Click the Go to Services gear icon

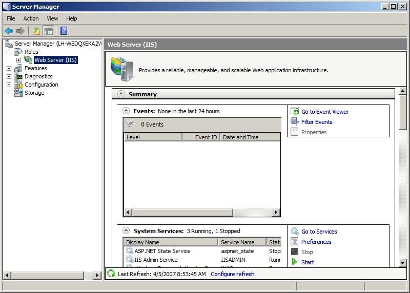pyautogui.click(x=295, y=232)
